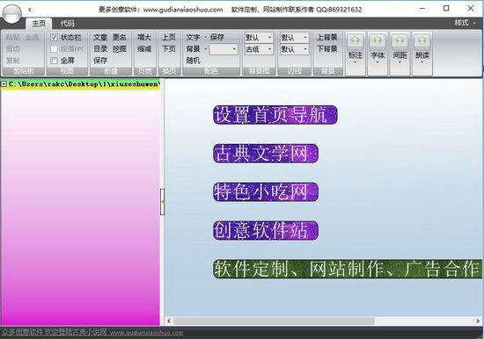Click the horizontal scrollbar left arrow
Image resolution: width=484 pixels, height=339 pixels.
169,321
